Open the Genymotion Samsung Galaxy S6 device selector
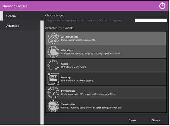This screenshot has width=170, height=126. (77, 21)
